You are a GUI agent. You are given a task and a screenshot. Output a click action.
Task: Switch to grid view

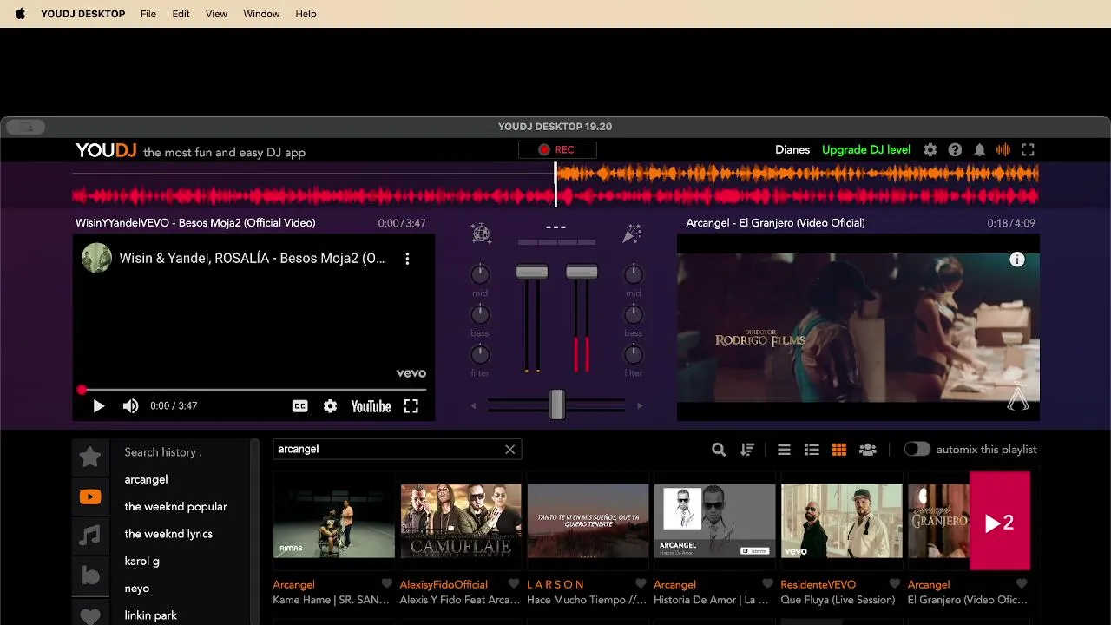click(x=838, y=450)
